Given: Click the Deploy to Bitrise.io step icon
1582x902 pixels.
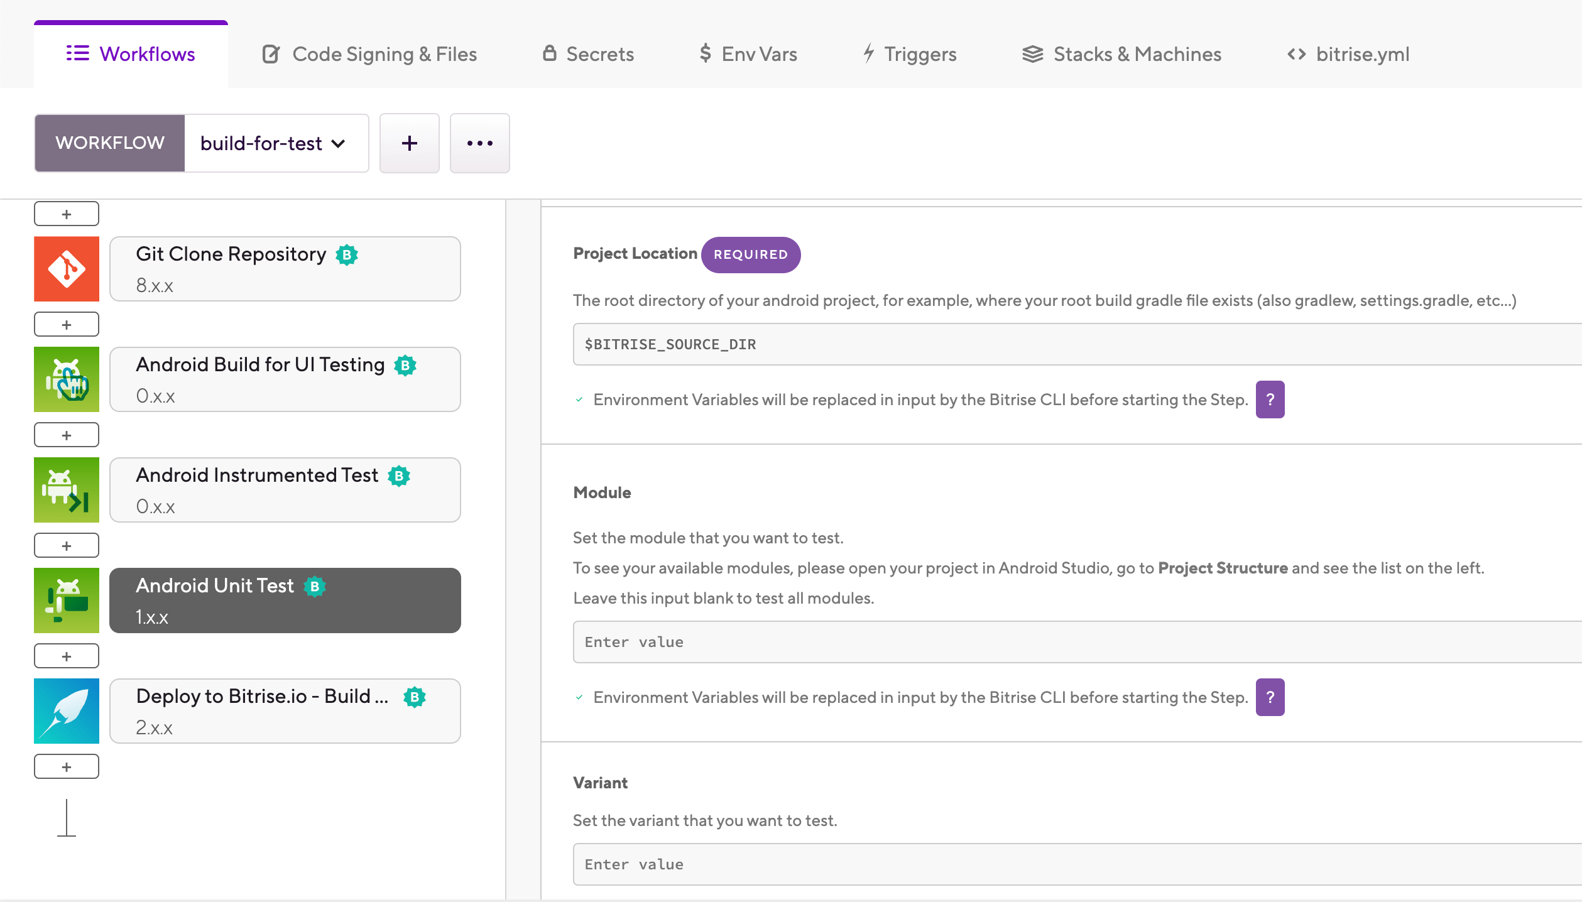Looking at the screenshot, I should pyautogui.click(x=67, y=711).
